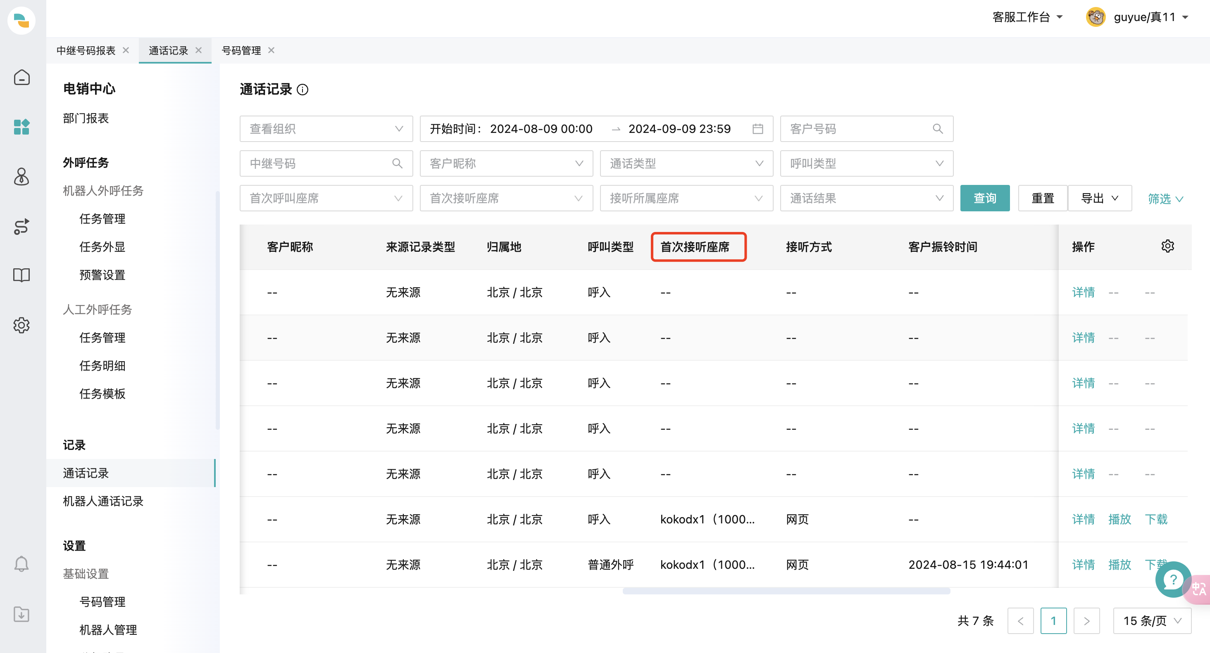The height and width of the screenshot is (653, 1210).
Task: Click the user avatar icon
Action: tap(1096, 17)
